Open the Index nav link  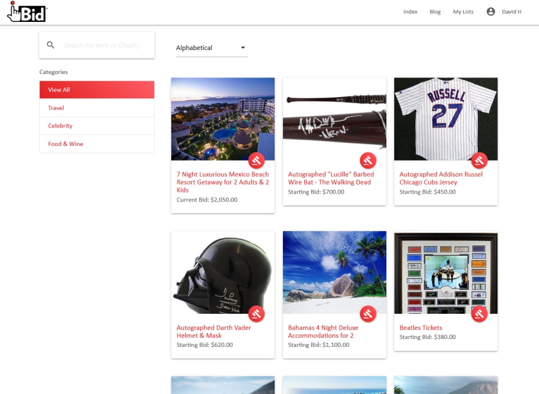tap(410, 12)
